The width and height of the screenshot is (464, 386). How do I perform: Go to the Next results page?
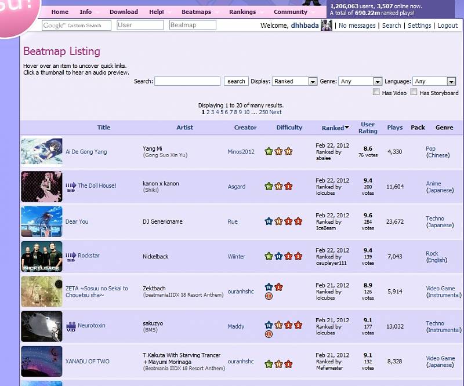tap(275, 112)
